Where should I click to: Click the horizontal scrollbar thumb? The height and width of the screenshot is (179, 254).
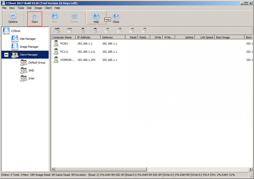coord(101,169)
